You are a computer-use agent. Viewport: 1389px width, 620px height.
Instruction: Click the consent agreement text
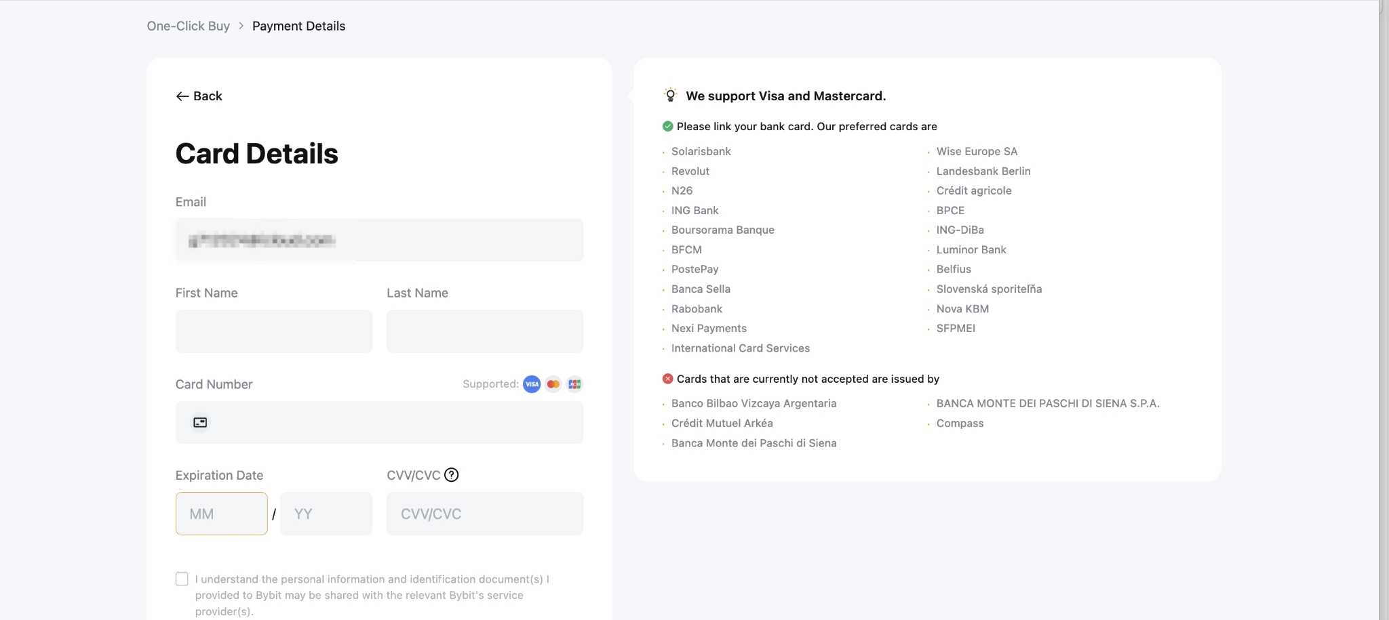tap(372, 595)
